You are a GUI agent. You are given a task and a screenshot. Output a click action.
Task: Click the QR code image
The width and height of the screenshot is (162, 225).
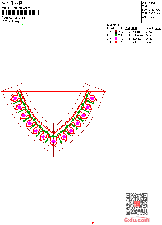137,204
